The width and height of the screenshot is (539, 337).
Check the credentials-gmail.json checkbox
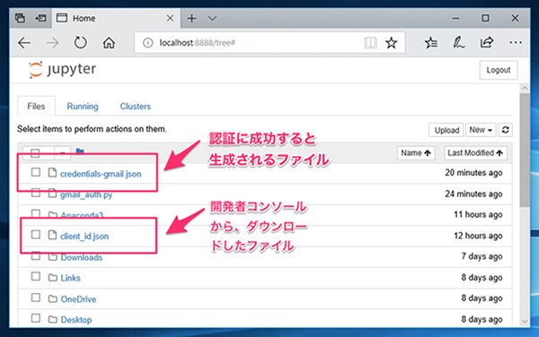[x=36, y=172]
